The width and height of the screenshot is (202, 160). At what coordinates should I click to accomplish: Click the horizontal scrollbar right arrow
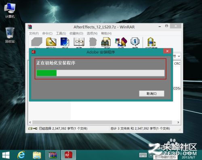pyautogui.click(x=178, y=122)
